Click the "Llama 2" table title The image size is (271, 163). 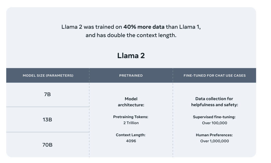pyautogui.click(x=131, y=56)
